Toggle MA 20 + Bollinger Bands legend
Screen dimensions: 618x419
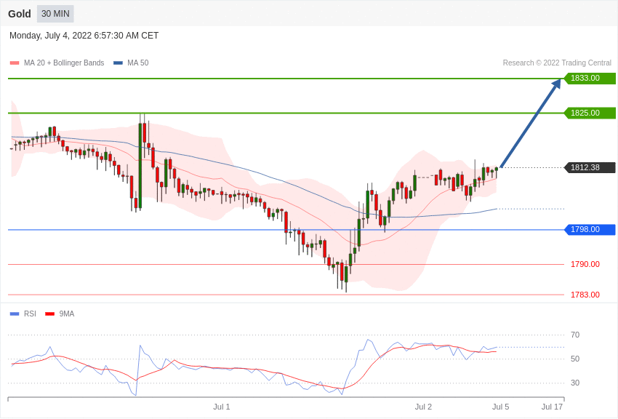(57, 63)
